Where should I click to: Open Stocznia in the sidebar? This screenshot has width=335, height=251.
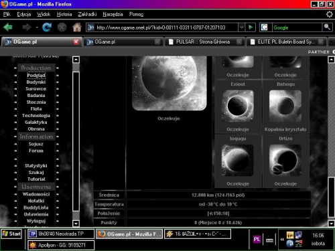pos(36,102)
